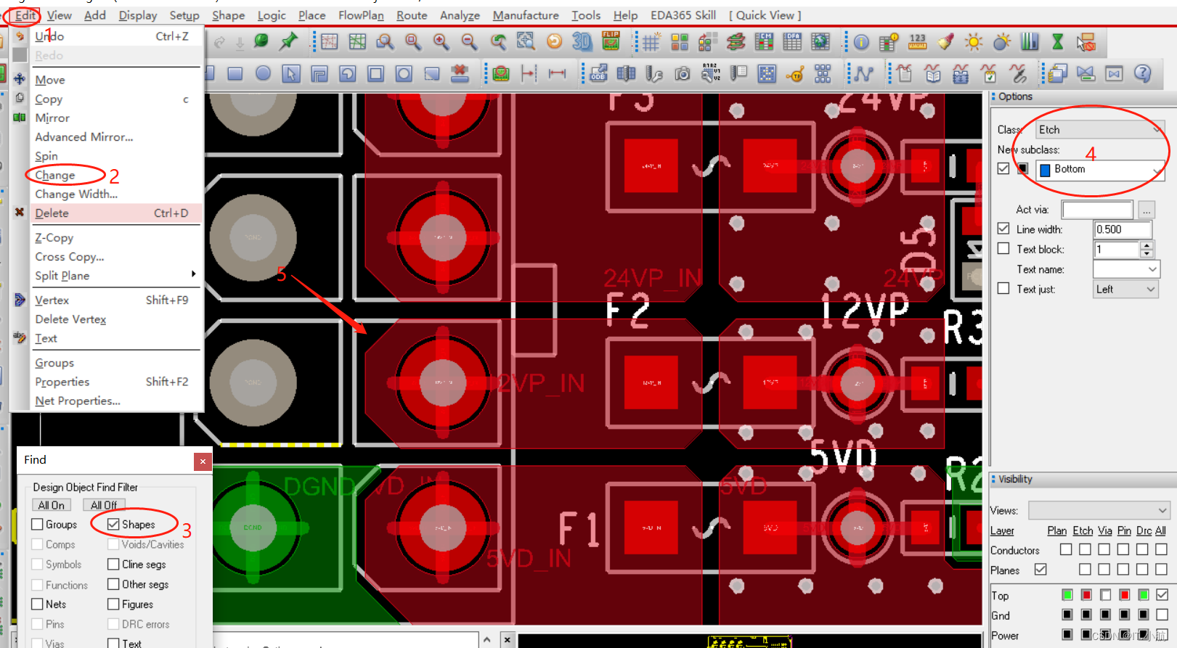1177x648 pixels.
Task: Click the Help question mark icon
Action: 1142,73
